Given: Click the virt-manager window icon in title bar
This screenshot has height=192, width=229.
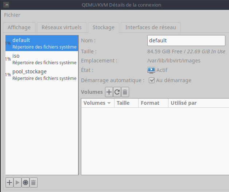Looking at the screenshot, I should click(x=6, y=5).
